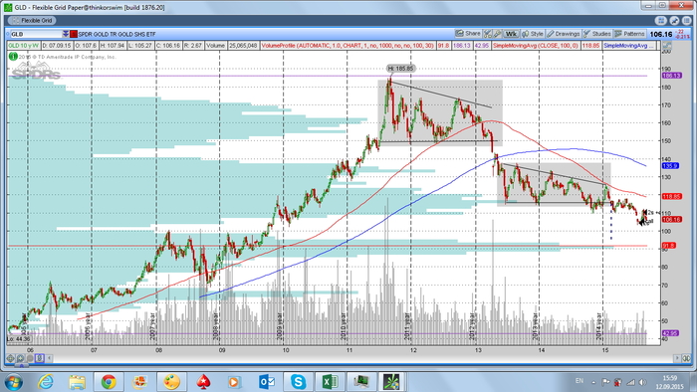Expand the GLD symbol dropdown arrow
The image size is (697, 392).
coord(66,34)
